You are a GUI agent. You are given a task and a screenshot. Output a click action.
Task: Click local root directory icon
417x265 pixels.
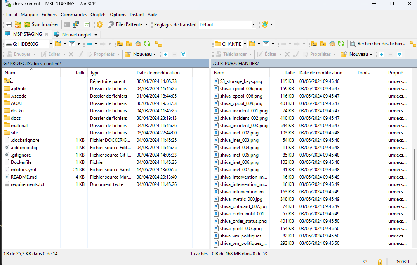pyautogui.click(x=129, y=44)
